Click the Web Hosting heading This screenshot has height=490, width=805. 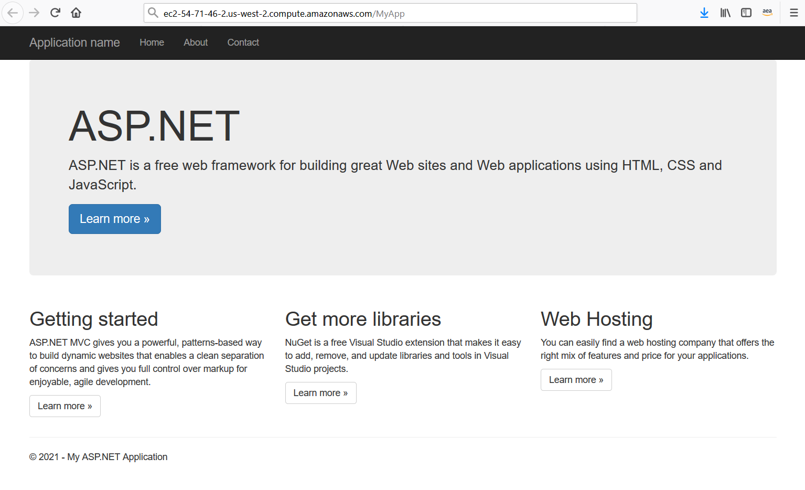597,319
